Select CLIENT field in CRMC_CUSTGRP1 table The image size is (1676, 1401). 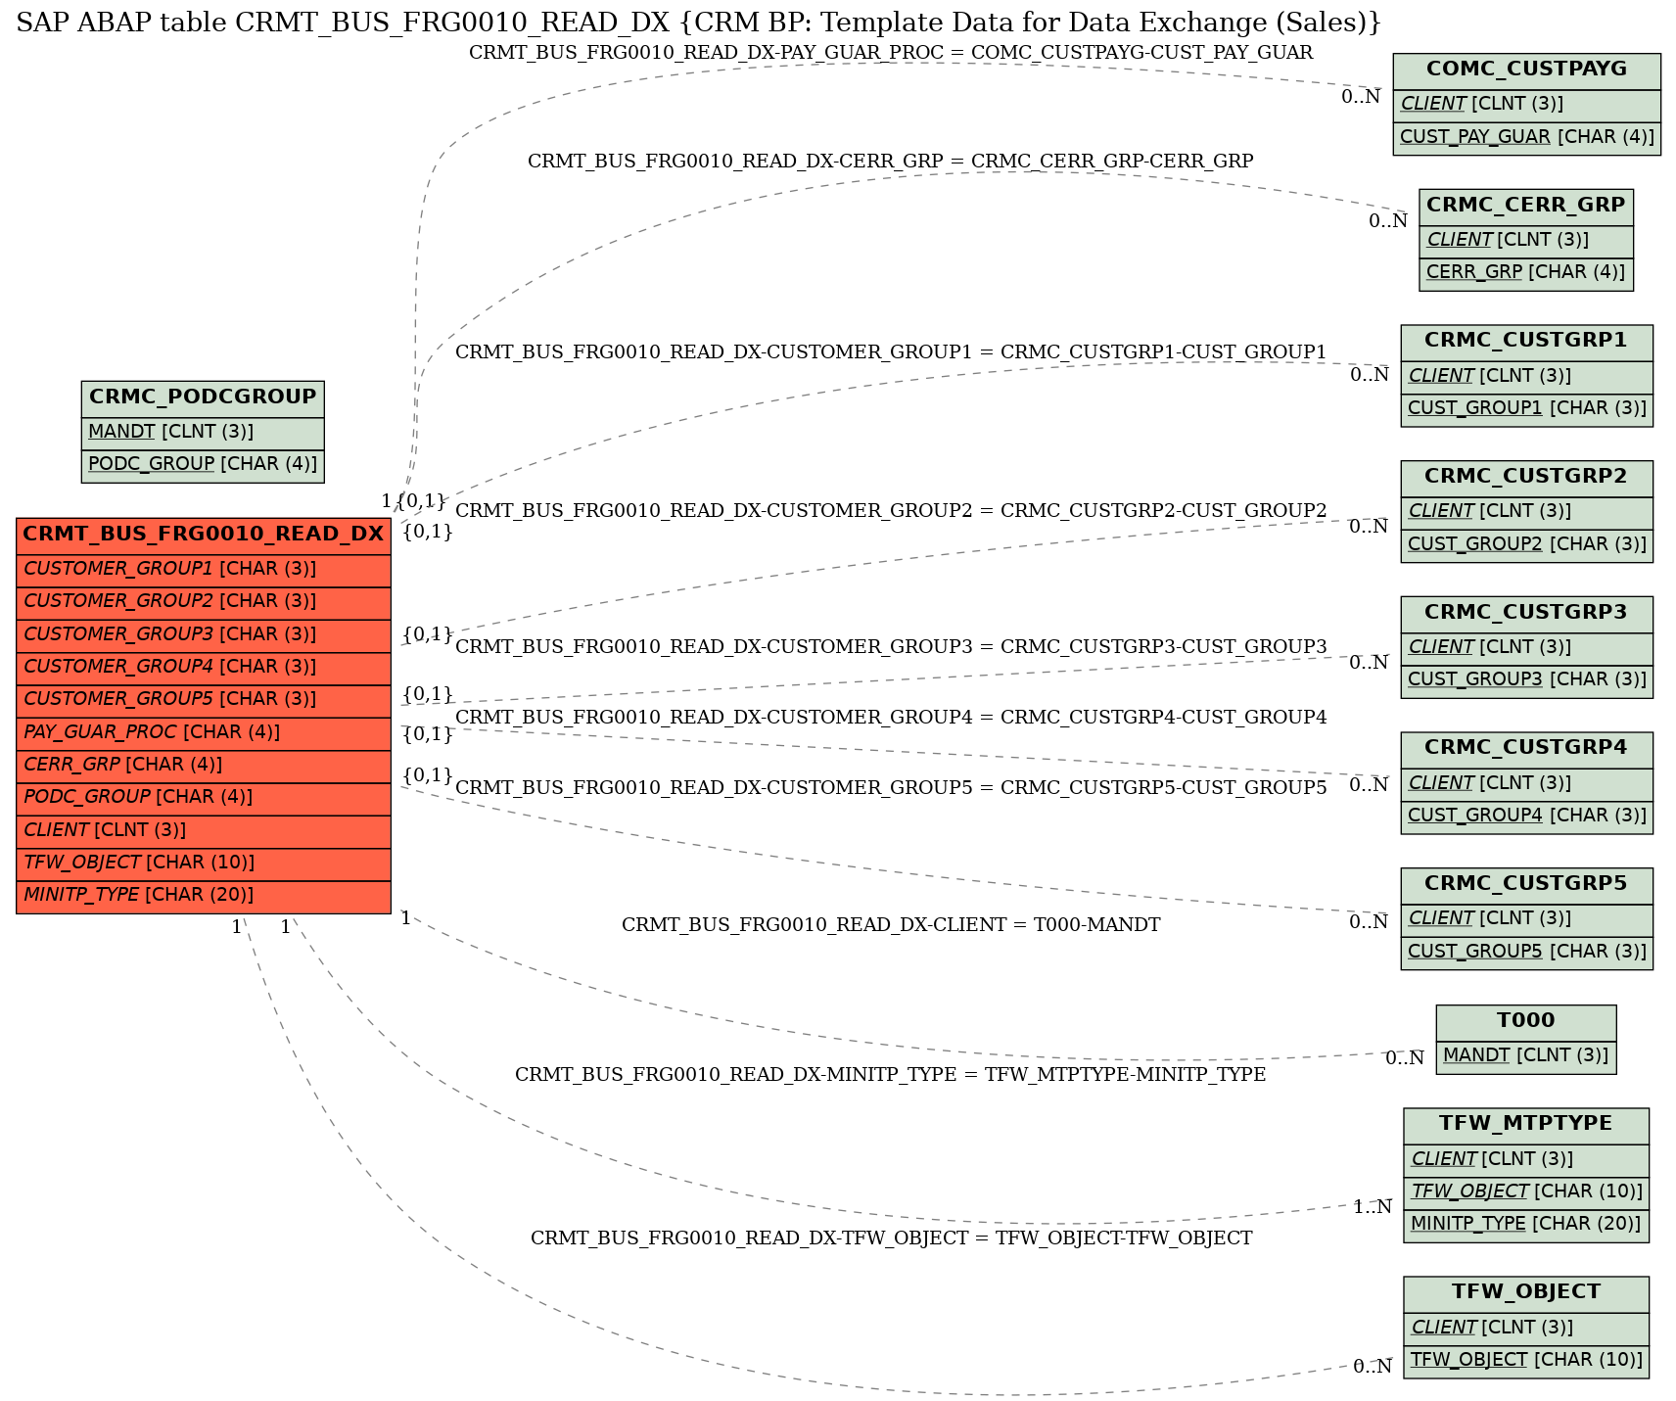1526,376
